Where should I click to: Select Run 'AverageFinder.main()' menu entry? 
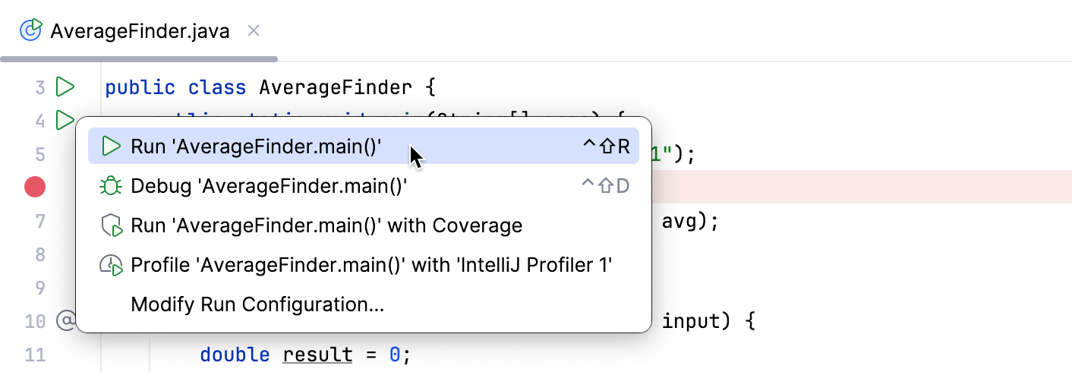point(256,147)
